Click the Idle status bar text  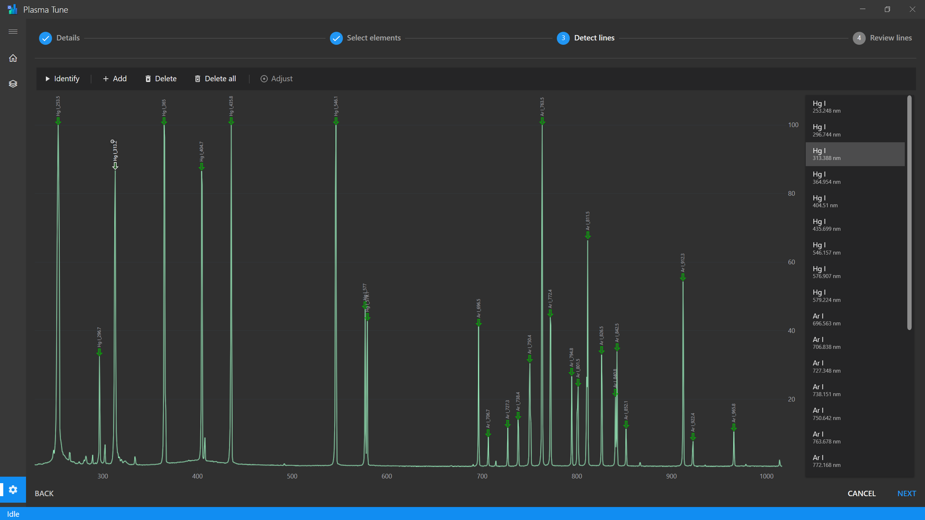click(x=13, y=514)
